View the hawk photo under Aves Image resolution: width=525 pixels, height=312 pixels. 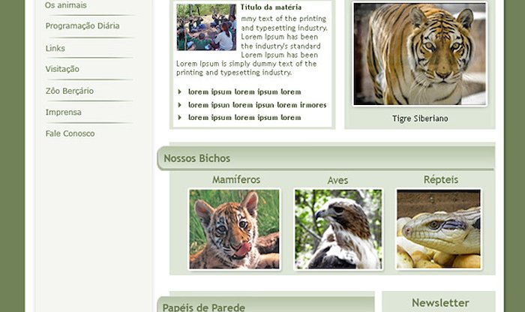pos(338,229)
